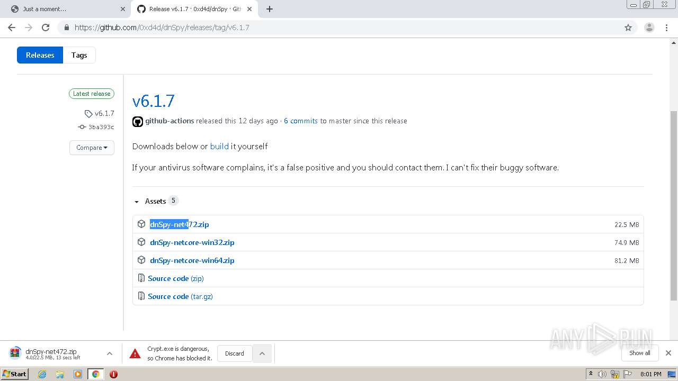Expand options chevron for dnSpy-net472.zip download
Screen dimensions: 678x381
tap(110, 353)
